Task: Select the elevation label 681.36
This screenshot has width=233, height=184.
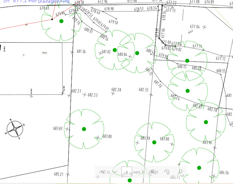Action: tap(81, 52)
